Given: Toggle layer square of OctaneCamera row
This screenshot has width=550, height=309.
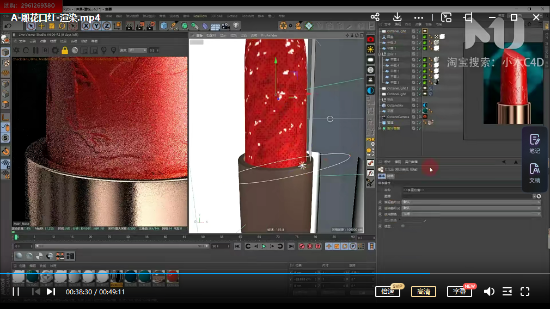Looking at the screenshot, I should pyautogui.click(x=413, y=116).
